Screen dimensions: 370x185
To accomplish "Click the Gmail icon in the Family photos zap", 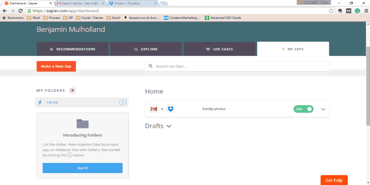I will pos(154,109).
